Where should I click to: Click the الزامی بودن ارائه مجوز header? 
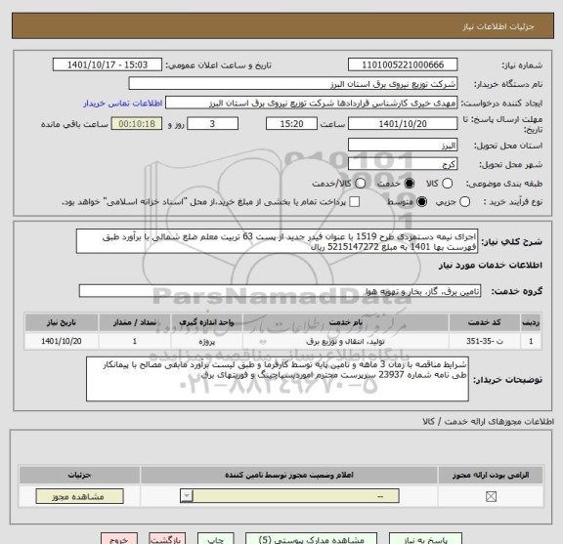[491, 475]
